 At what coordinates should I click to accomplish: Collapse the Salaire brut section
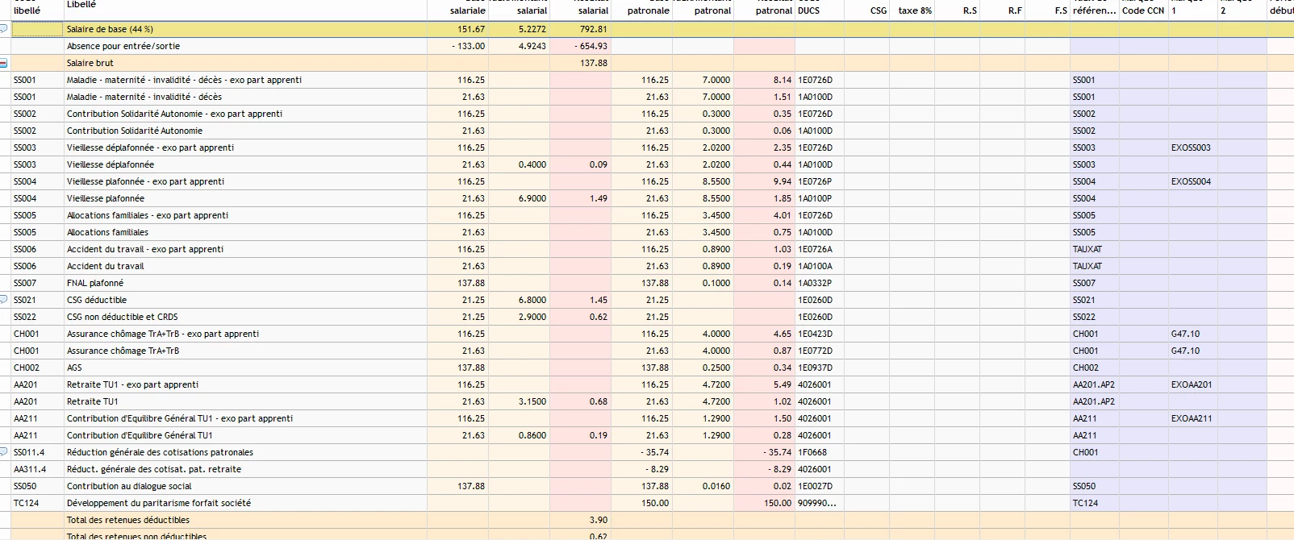(4, 63)
